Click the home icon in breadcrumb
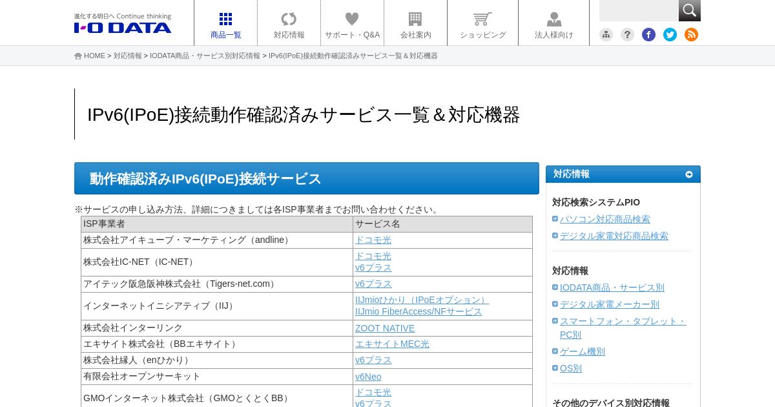Viewport: 775px width, 407px height. tap(78, 56)
